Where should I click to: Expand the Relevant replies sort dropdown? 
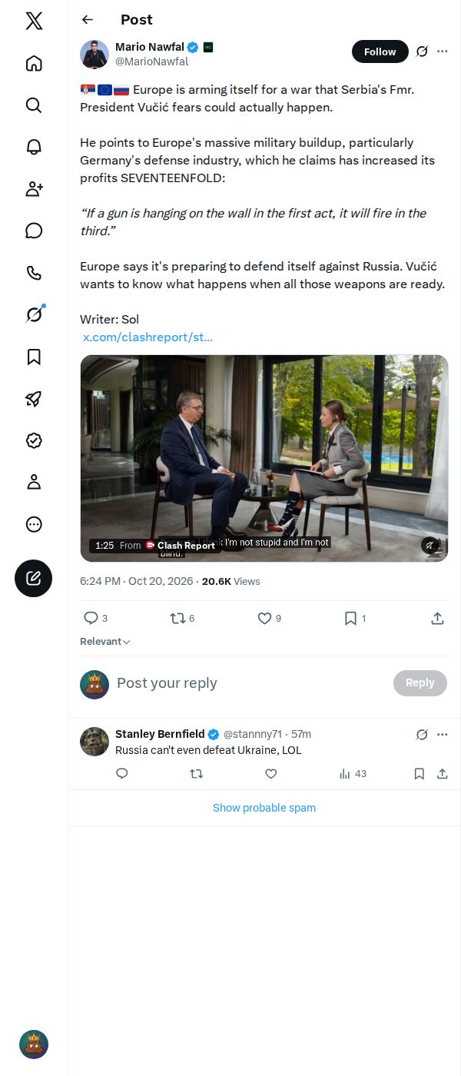105,642
